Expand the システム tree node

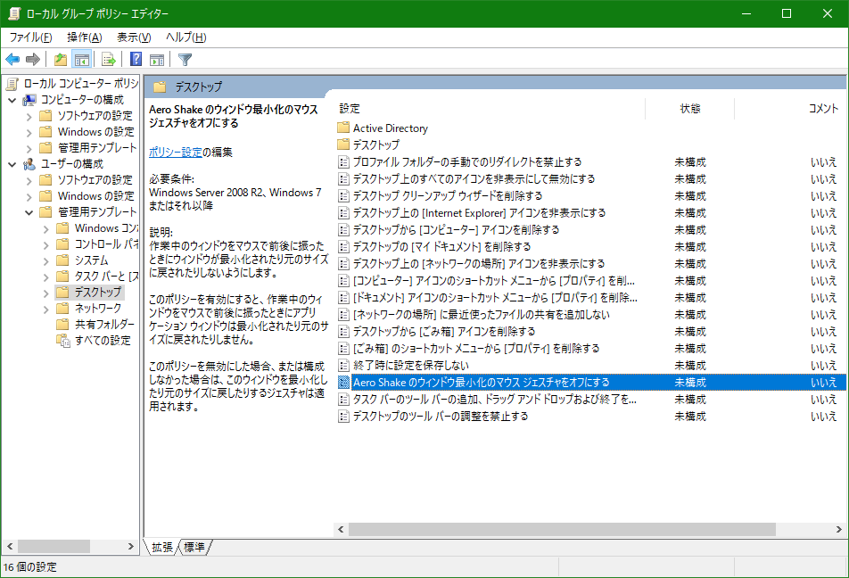coord(46,260)
